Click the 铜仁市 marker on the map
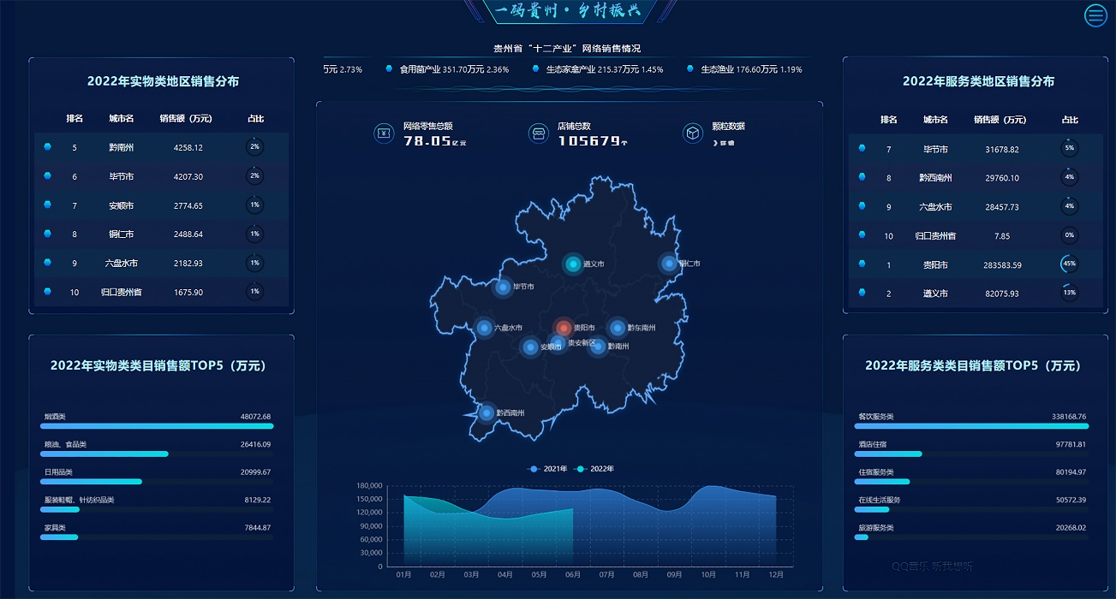The image size is (1116, 599). tap(669, 264)
